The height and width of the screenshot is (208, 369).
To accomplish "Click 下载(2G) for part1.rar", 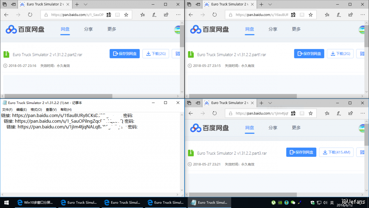I will pyautogui.click(x=340, y=54).
